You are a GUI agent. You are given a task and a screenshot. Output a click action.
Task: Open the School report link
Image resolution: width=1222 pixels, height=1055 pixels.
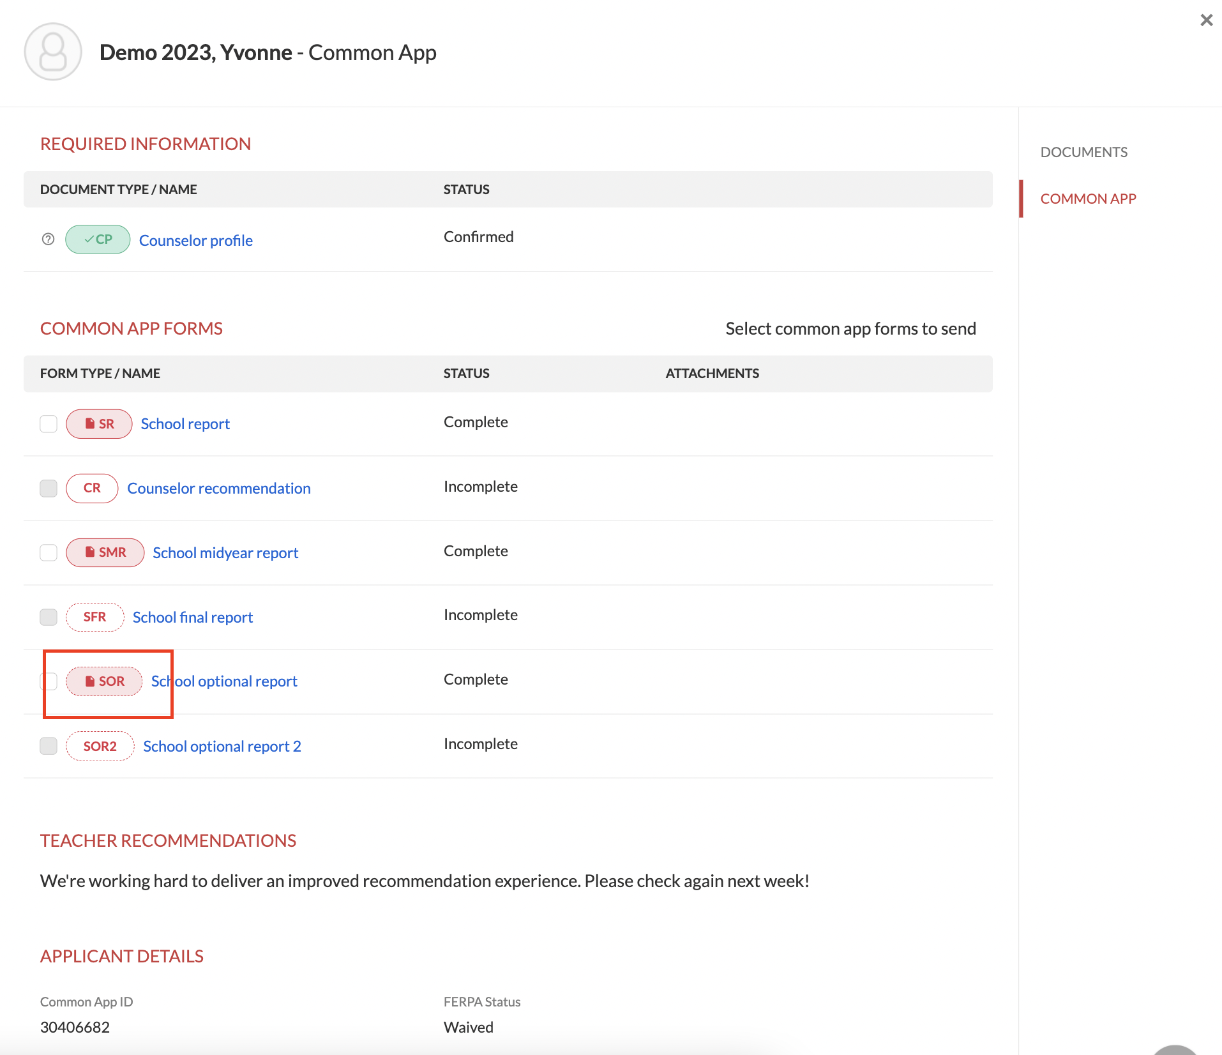tap(185, 424)
